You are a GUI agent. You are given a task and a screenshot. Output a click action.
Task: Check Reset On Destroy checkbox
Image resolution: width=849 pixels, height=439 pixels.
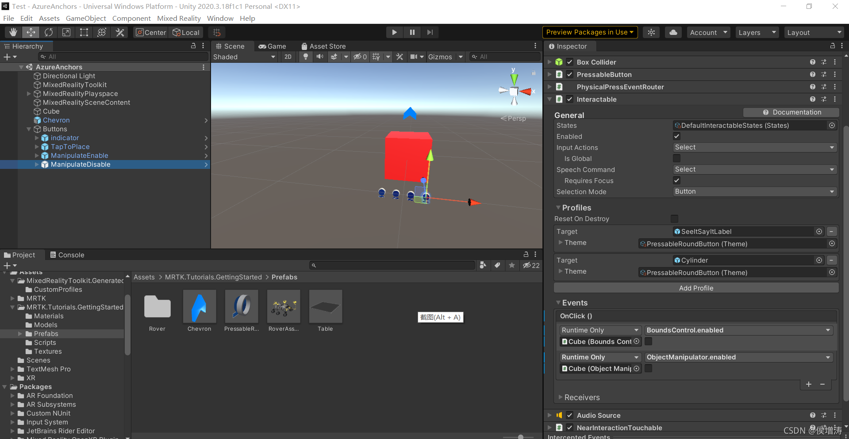[x=674, y=219]
